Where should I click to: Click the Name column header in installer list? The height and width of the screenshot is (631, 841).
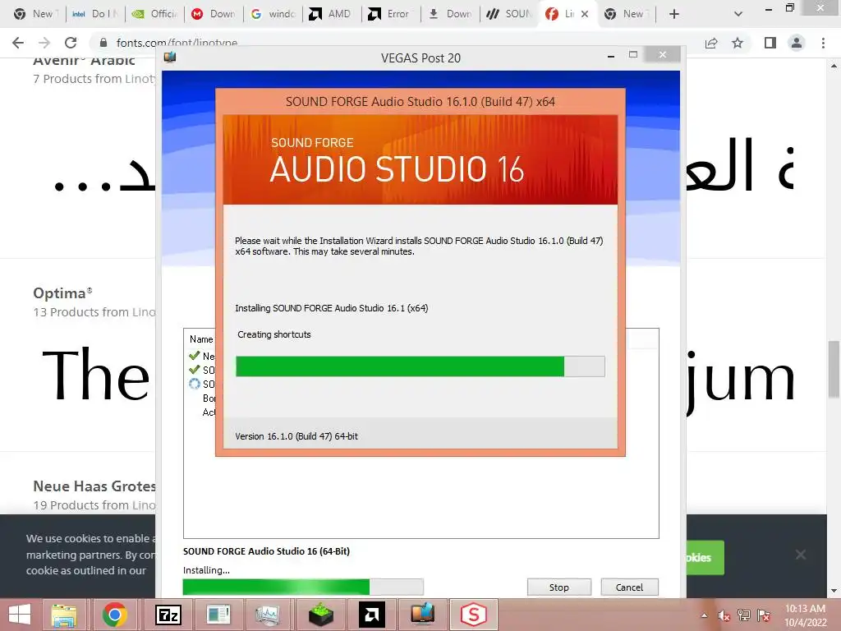coord(201,339)
